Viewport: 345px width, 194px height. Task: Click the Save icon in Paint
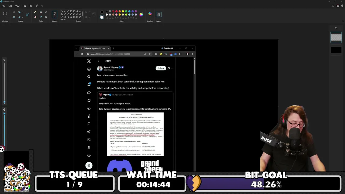point(25,6)
